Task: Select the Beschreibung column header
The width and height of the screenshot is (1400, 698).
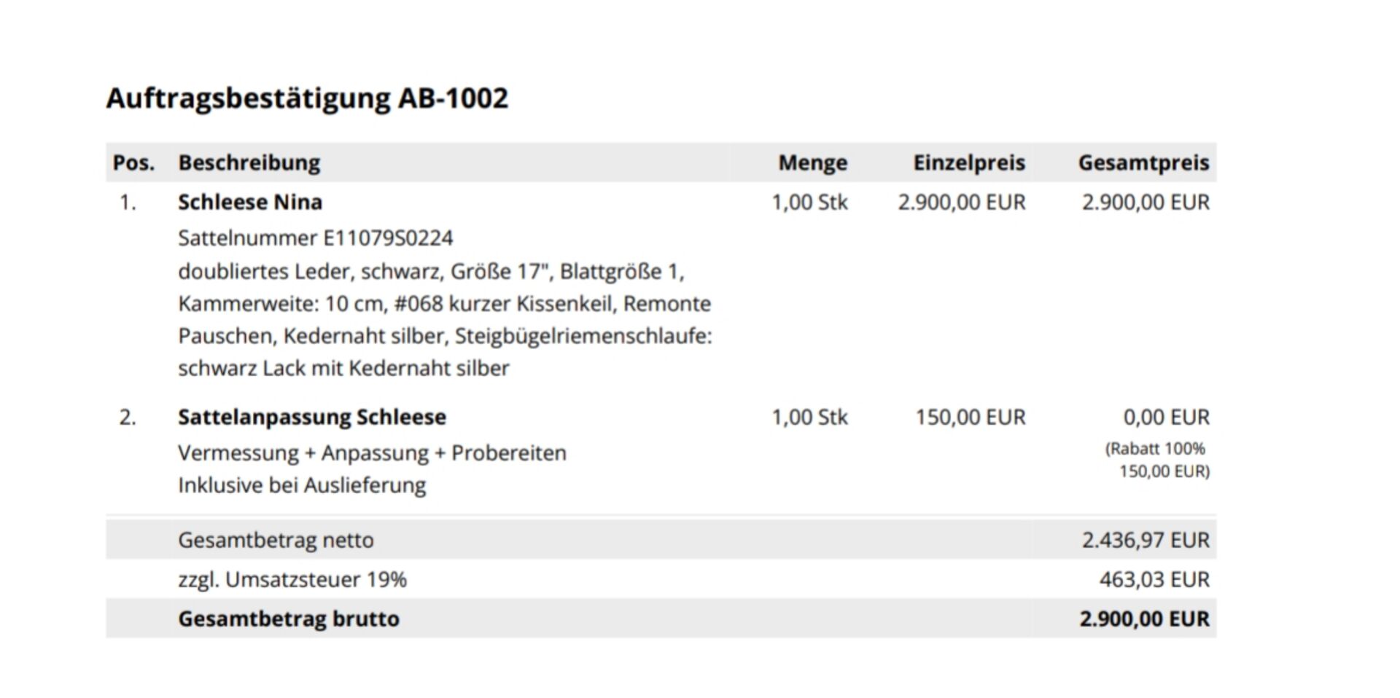Action: point(249,162)
